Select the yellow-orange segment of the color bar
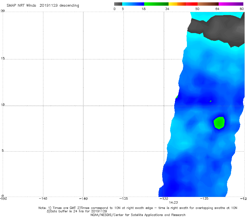Viewport: 247px width, 217px height. coord(177,4)
